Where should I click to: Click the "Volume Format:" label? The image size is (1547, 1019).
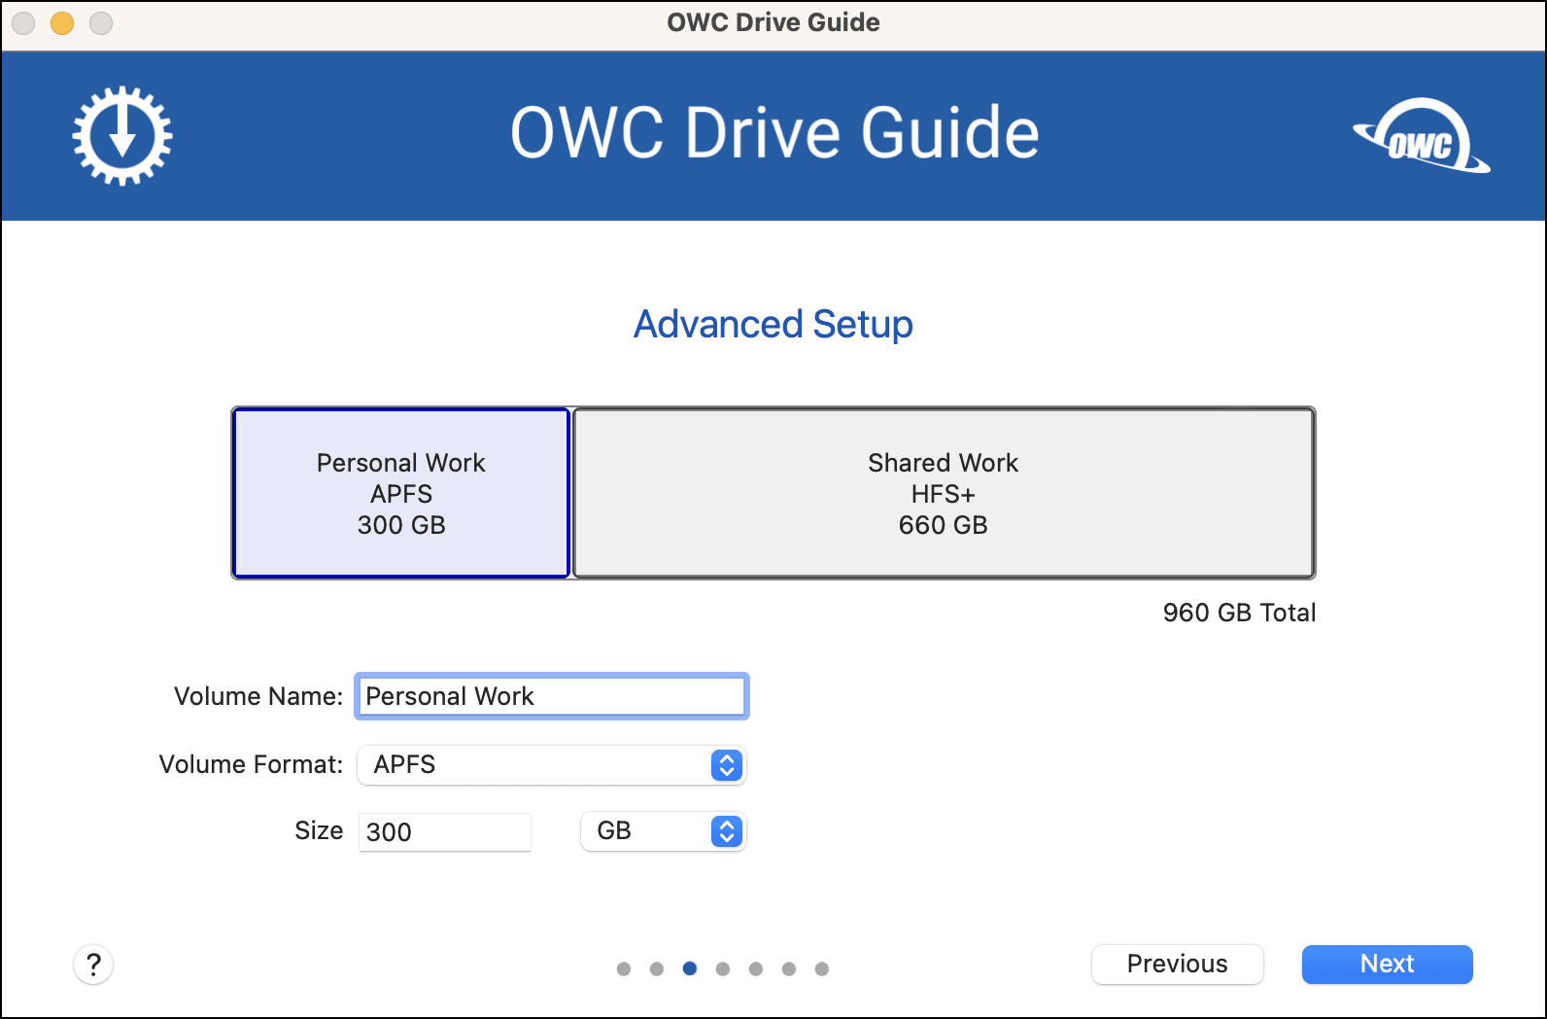coord(251,764)
